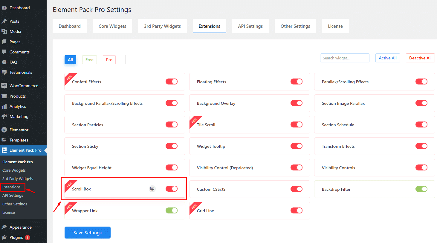
Task: Open Core Widgets sidebar submenu link
Action: click(14, 170)
